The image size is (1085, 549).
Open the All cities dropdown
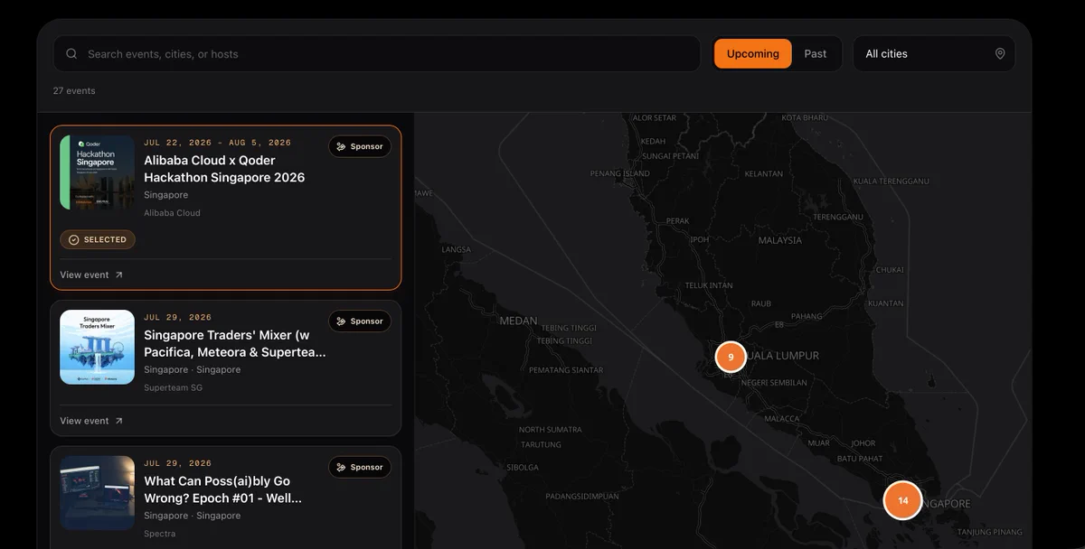(934, 54)
